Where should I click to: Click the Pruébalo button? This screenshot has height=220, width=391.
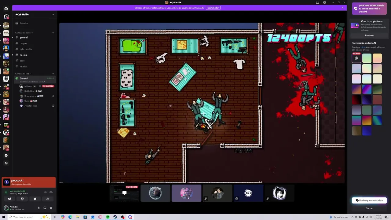coord(369,35)
